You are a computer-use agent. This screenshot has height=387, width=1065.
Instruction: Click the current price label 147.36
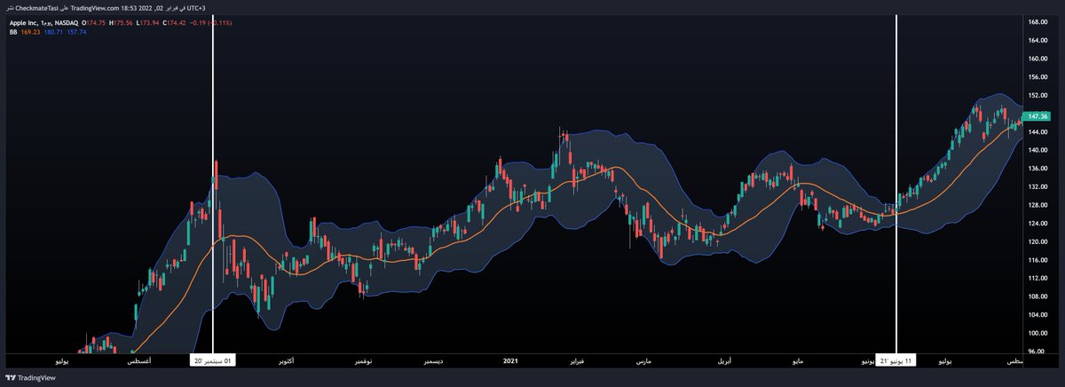[1036, 116]
